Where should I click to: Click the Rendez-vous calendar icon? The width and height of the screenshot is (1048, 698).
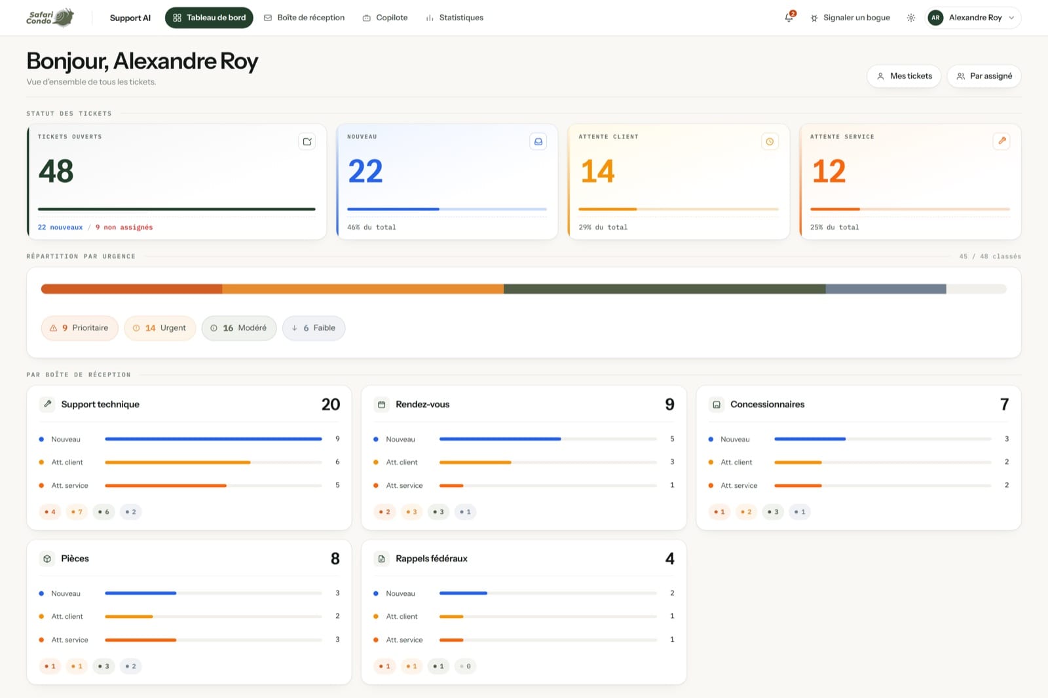pos(382,405)
